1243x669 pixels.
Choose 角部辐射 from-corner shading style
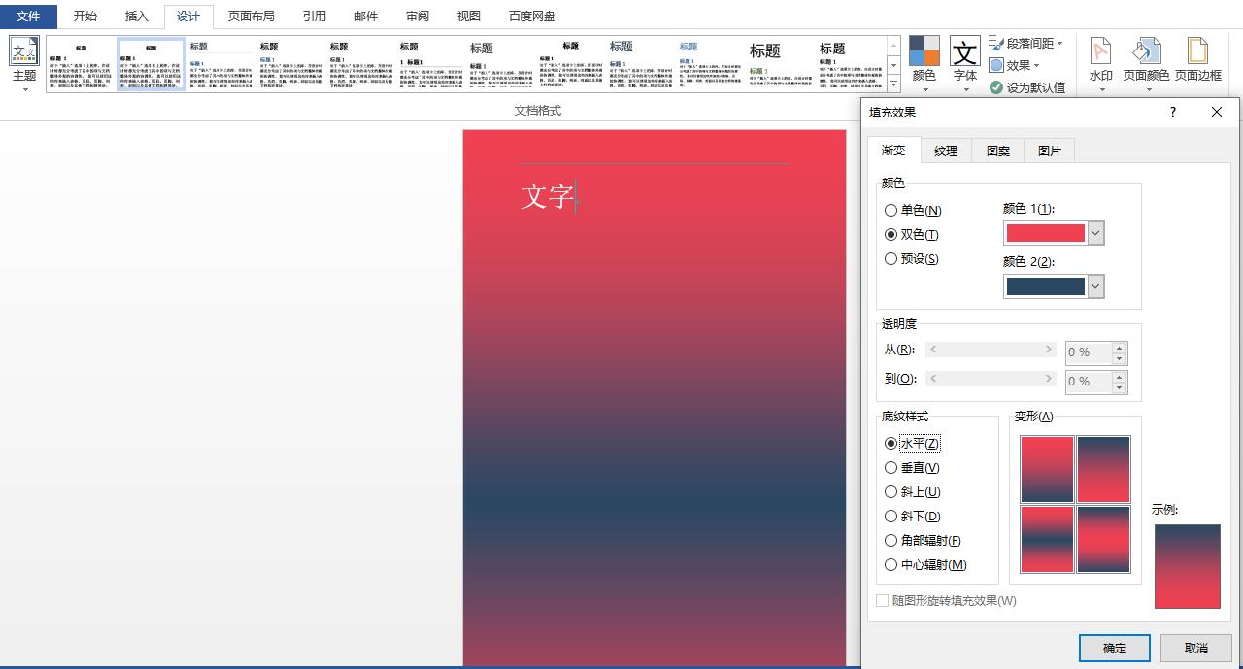(923, 540)
